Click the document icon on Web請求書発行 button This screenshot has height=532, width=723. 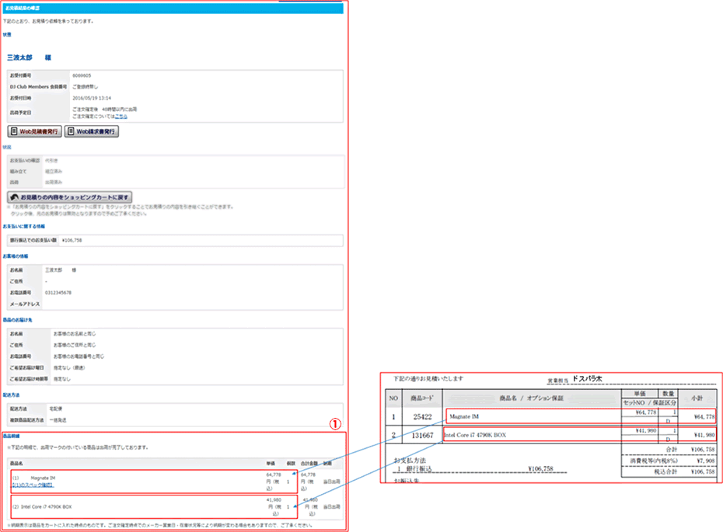tap(71, 131)
